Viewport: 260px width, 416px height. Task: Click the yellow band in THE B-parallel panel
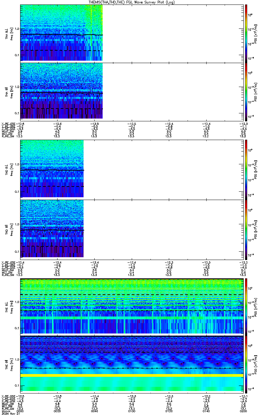132,375
